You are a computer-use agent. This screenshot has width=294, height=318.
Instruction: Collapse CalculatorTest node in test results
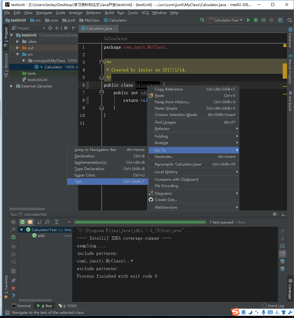(22, 230)
